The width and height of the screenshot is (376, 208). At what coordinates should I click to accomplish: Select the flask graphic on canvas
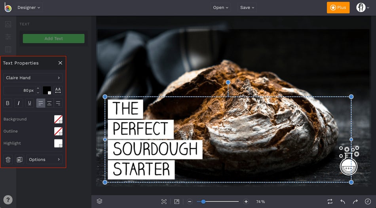349,160
